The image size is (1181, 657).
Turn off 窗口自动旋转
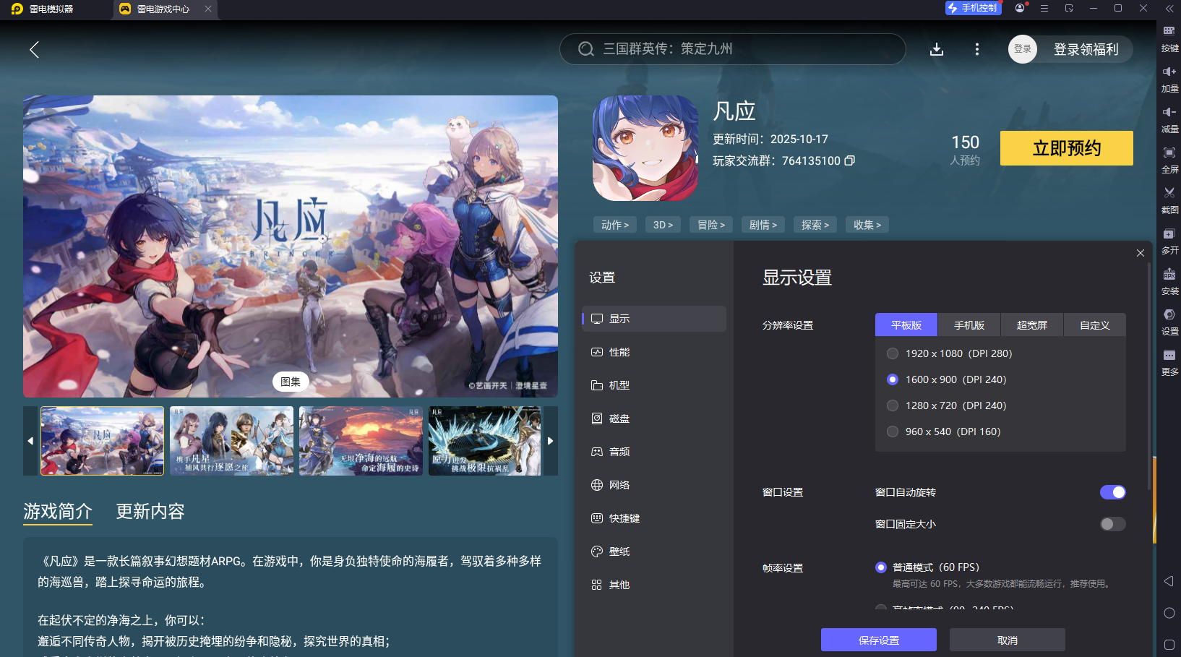tap(1112, 492)
